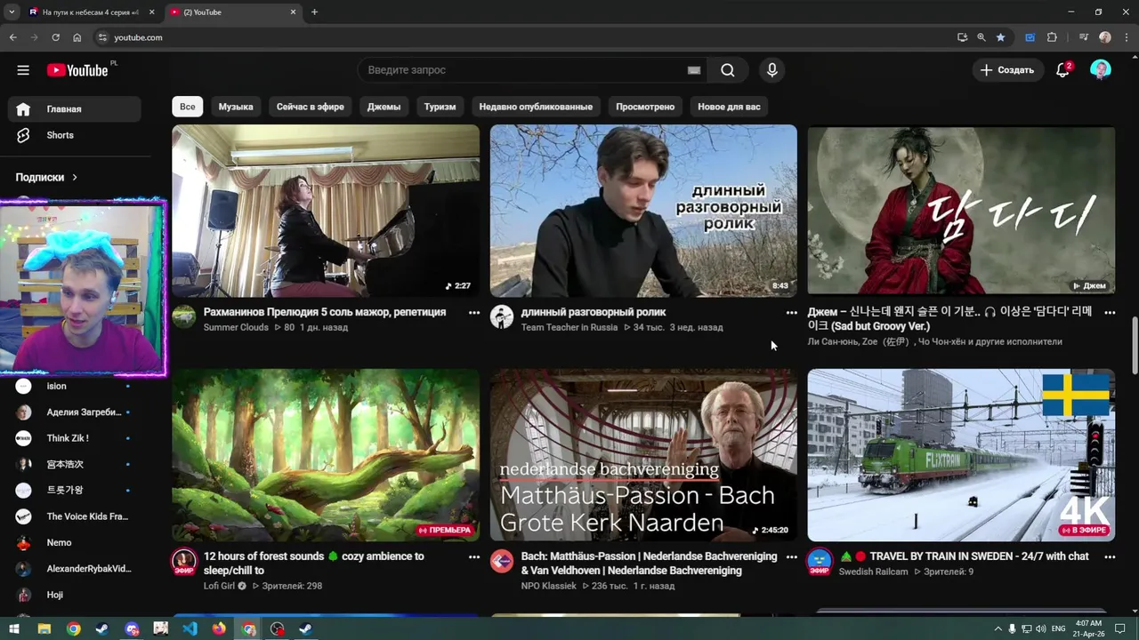1139x640 pixels.
Task: Open Chrome media controls icon
Action: pyautogui.click(x=1083, y=37)
